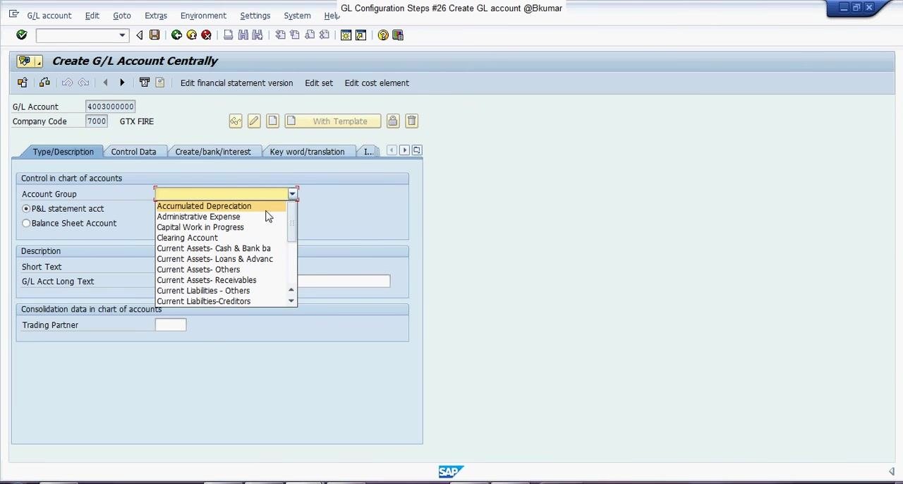The width and height of the screenshot is (903, 484).
Task: Click the Find Next binoculars icon
Action: 257,35
